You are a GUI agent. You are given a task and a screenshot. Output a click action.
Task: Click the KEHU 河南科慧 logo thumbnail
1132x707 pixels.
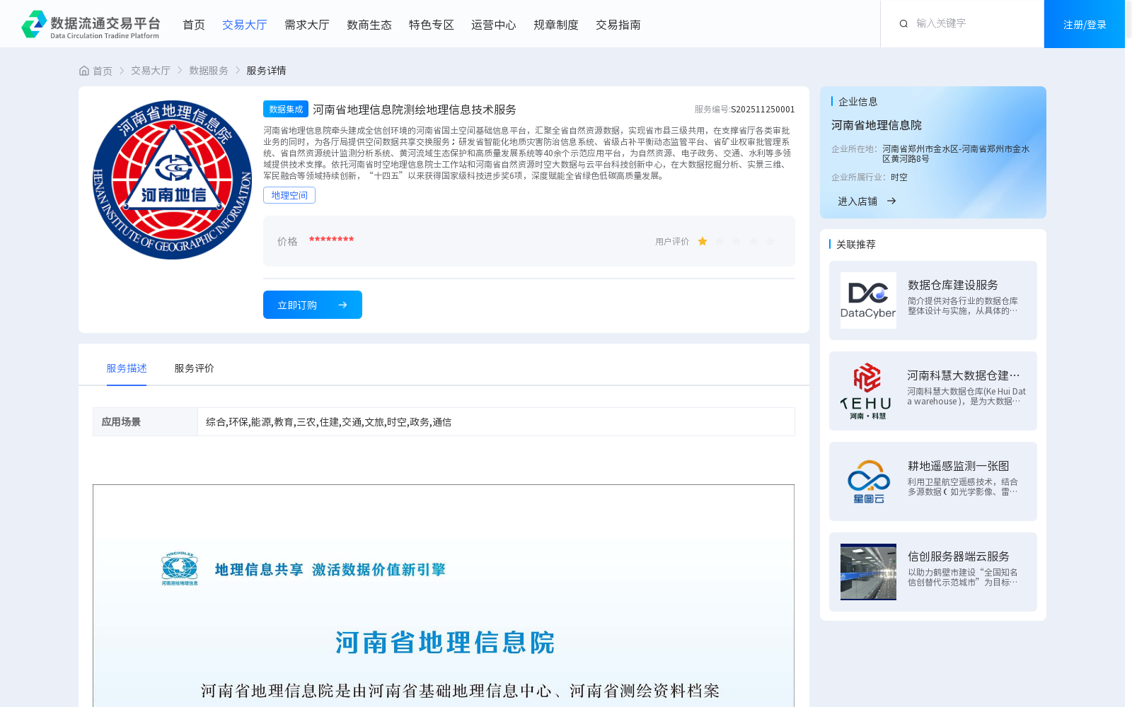pos(868,391)
